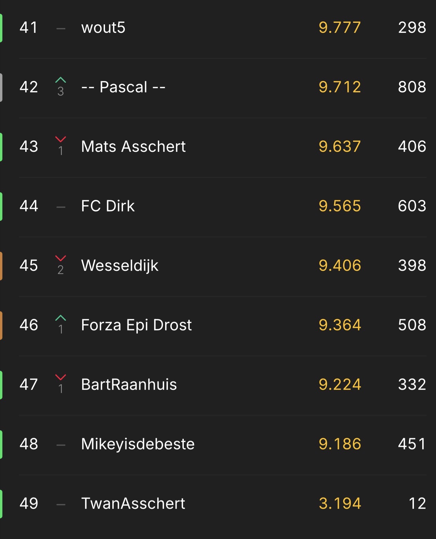Click the red down arrow beside Mats Asschert

[x=60, y=139]
